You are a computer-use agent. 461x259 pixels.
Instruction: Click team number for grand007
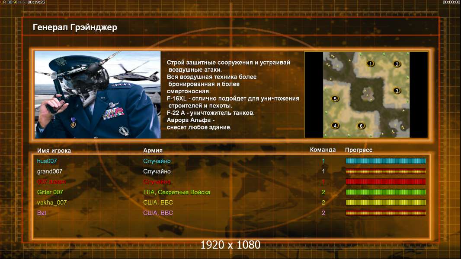click(x=323, y=171)
